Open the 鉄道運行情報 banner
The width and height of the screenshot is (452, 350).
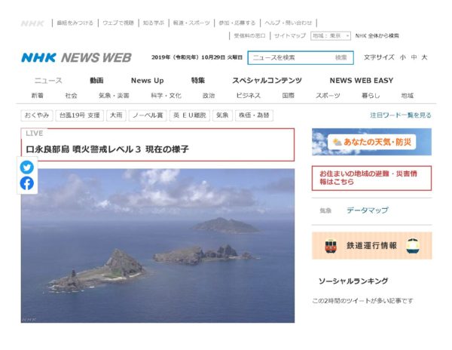(372, 246)
